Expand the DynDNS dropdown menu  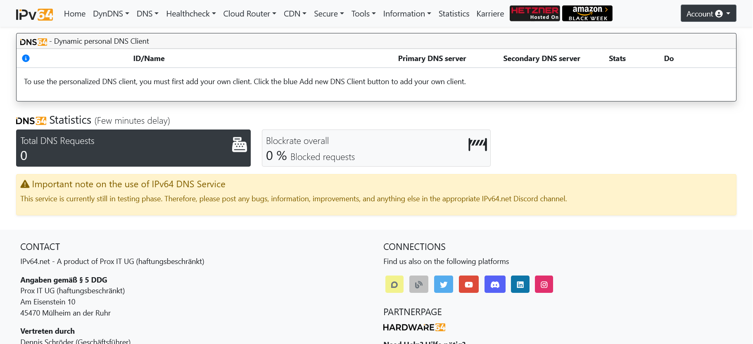pyautogui.click(x=111, y=14)
